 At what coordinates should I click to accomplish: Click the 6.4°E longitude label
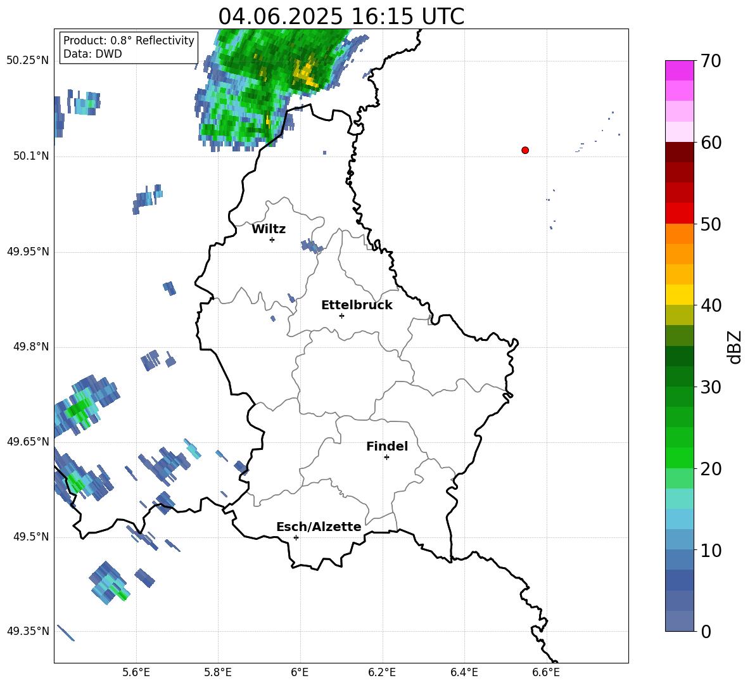pos(464,672)
